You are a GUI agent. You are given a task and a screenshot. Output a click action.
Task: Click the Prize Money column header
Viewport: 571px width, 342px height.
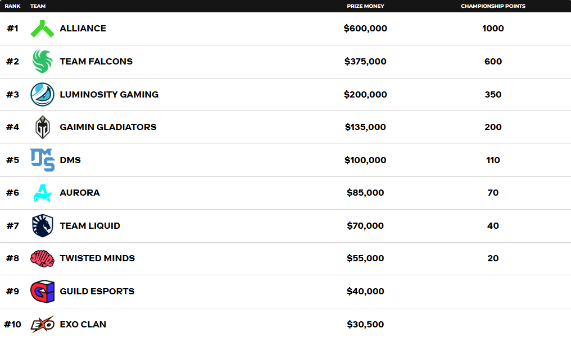pos(365,6)
